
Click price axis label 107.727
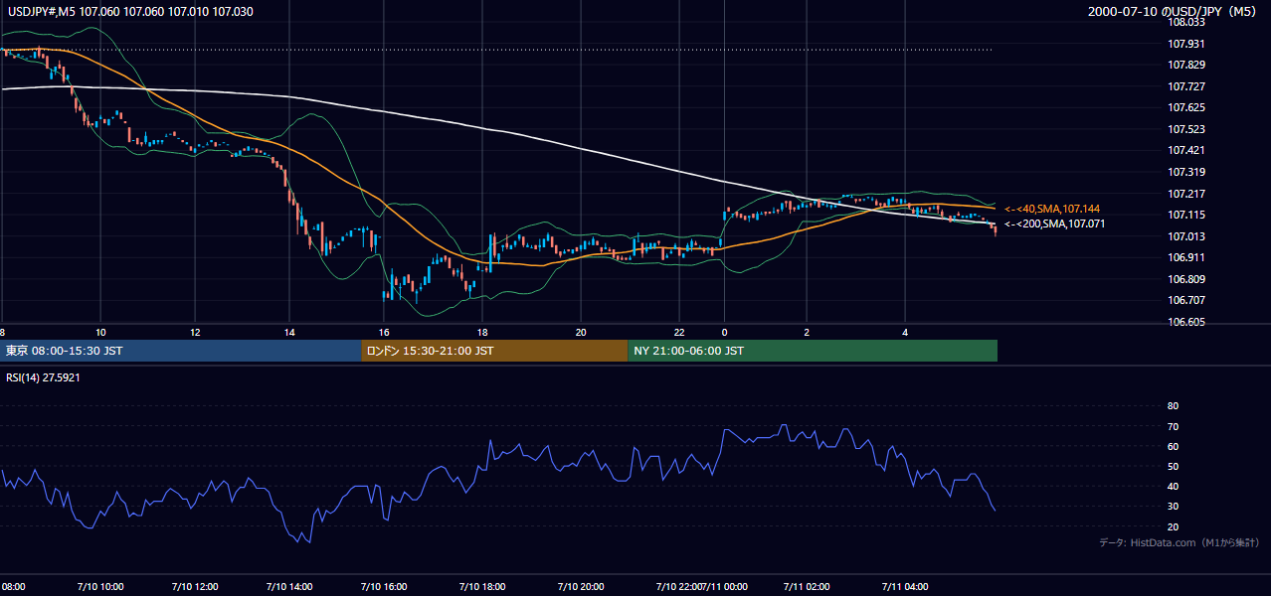1186,86
